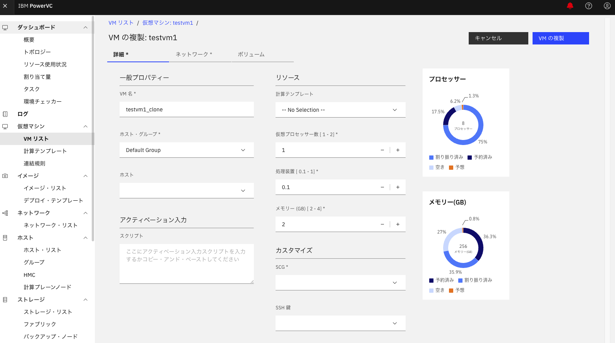Open the notifications bell
This screenshot has height=343, width=615.
[570, 6]
